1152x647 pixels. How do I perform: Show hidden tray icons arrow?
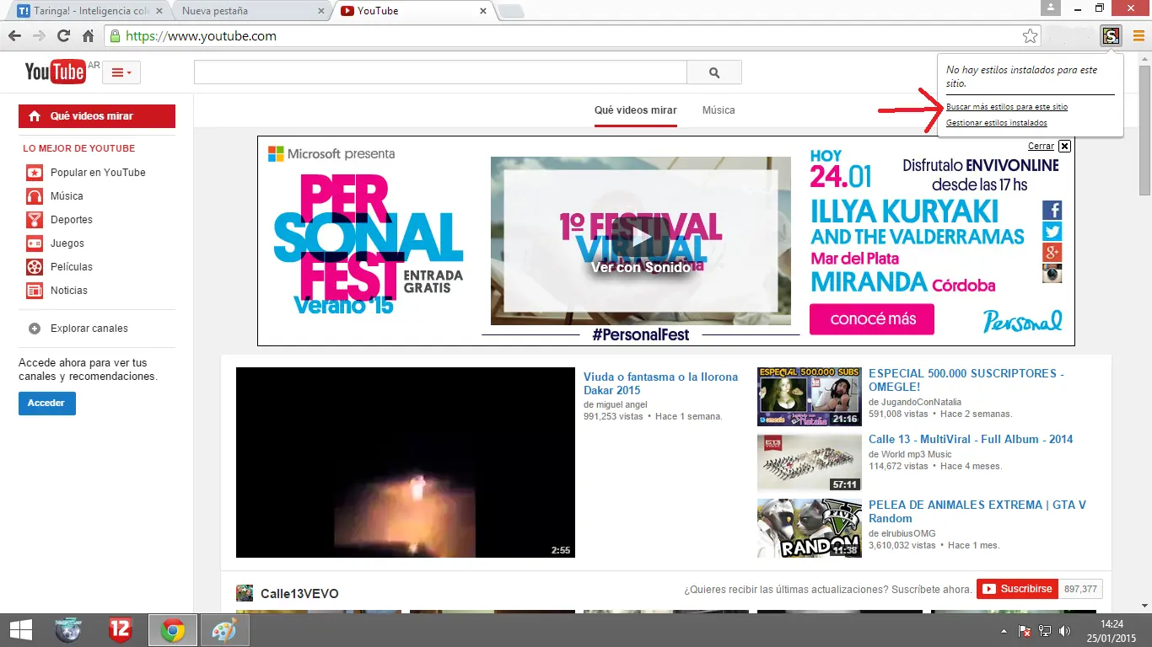pyautogui.click(x=1003, y=630)
